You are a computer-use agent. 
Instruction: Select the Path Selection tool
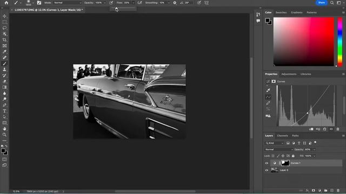[x=4, y=117]
